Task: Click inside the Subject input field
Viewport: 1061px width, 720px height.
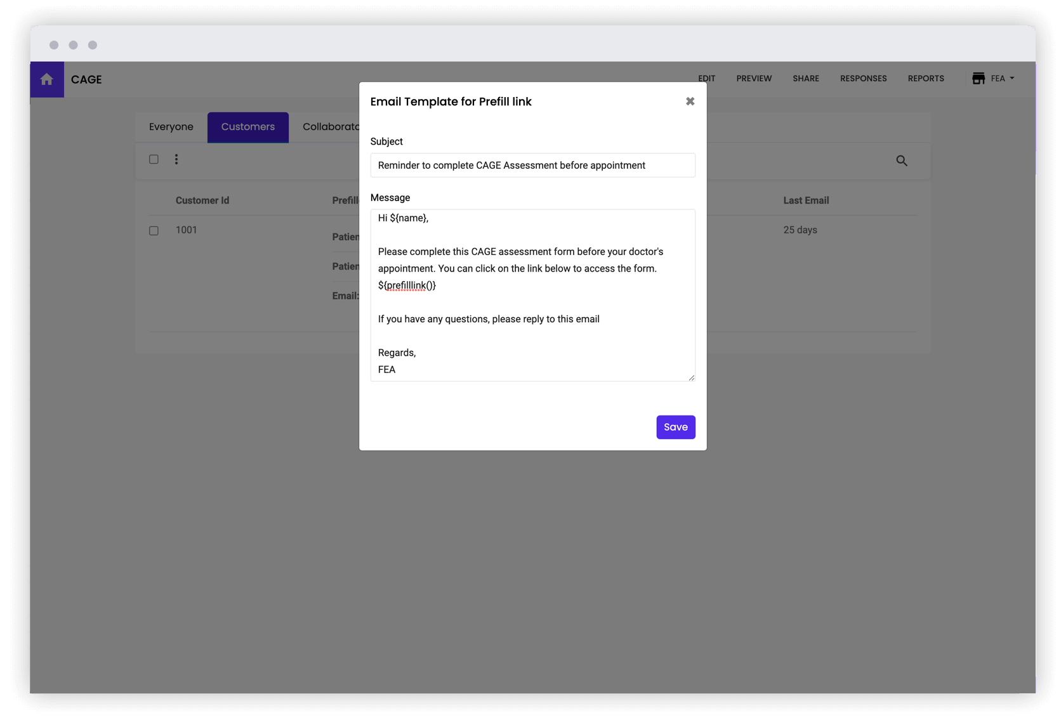Action: (x=532, y=165)
